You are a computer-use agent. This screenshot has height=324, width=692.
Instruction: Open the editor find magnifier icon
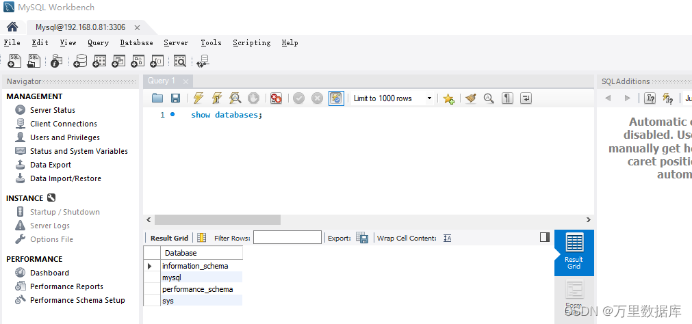click(489, 98)
